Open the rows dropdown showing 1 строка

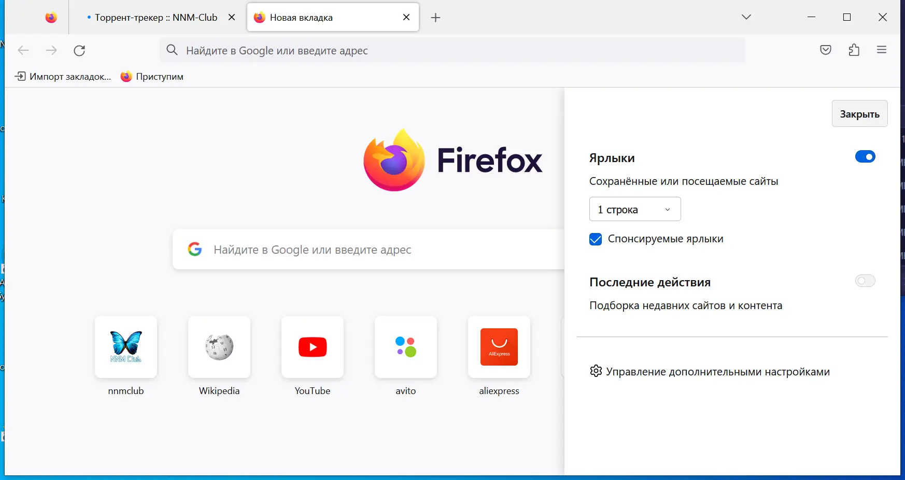(x=634, y=209)
